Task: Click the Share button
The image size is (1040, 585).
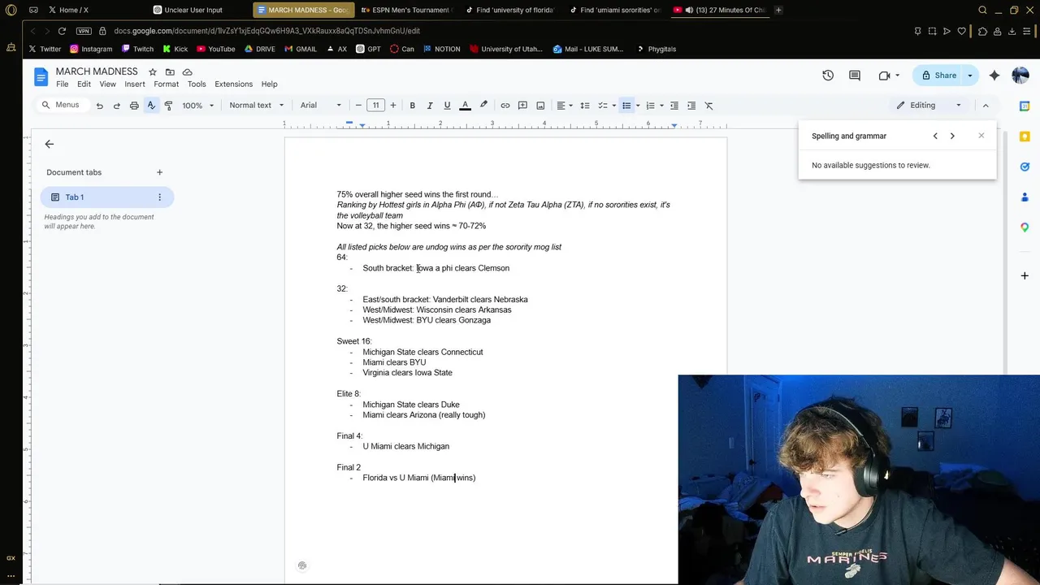Action: click(x=938, y=76)
